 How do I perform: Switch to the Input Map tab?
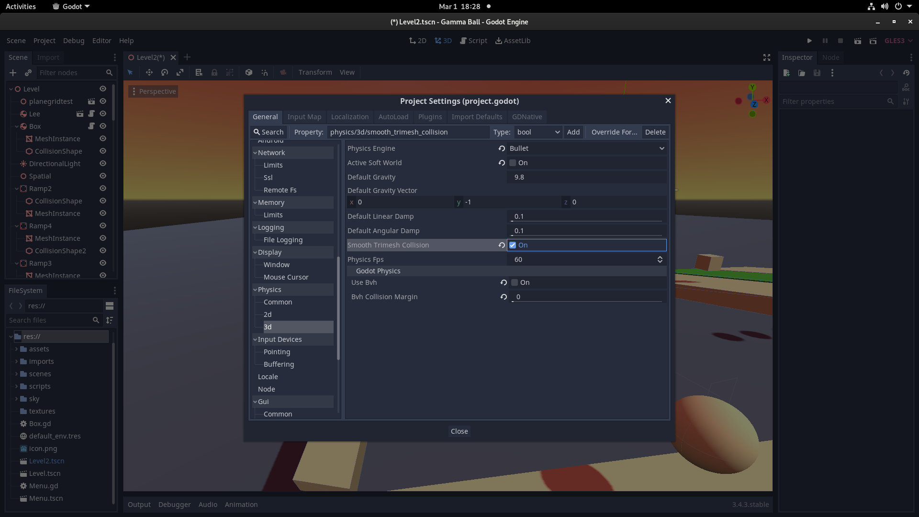point(304,117)
